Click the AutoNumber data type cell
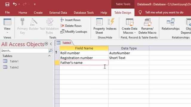 tap(129, 53)
